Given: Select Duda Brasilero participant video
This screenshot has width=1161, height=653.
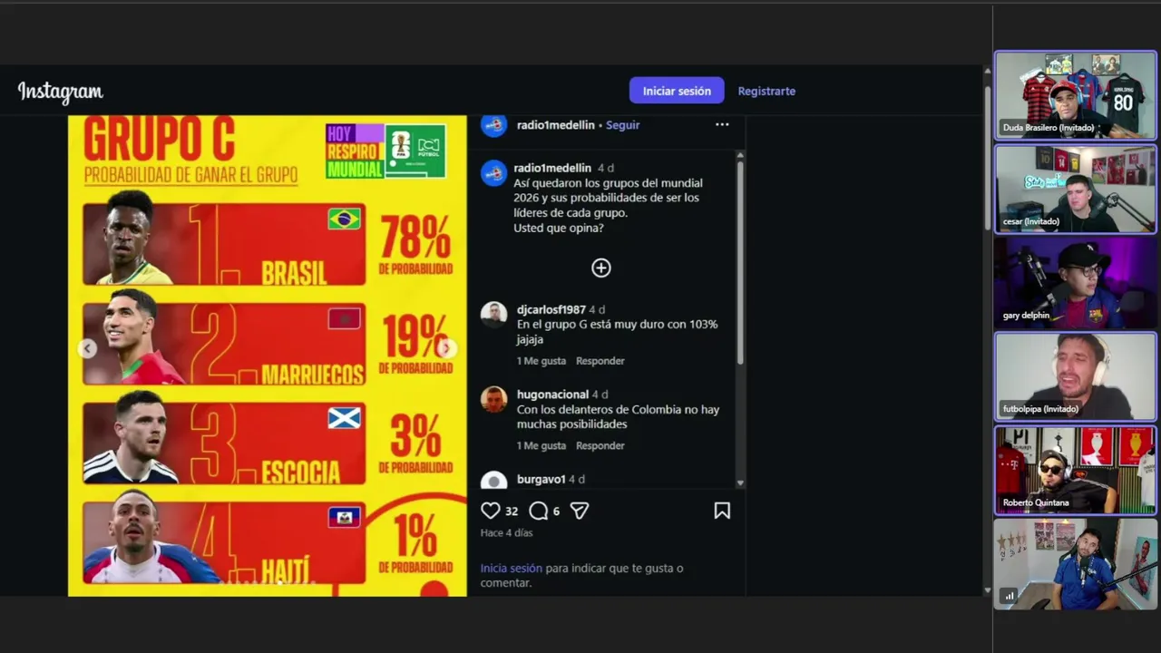Looking at the screenshot, I should point(1076,94).
